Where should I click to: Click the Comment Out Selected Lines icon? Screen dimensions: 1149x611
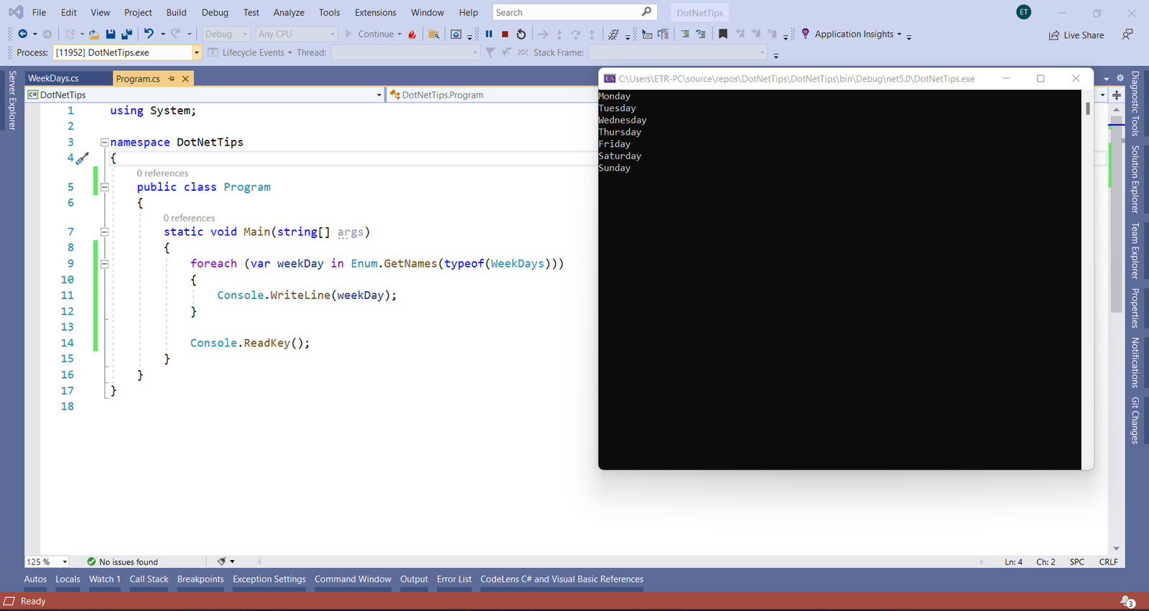(x=685, y=34)
